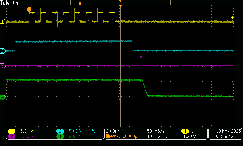Click the 500MS/s sample rate readout

click(156, 131)
